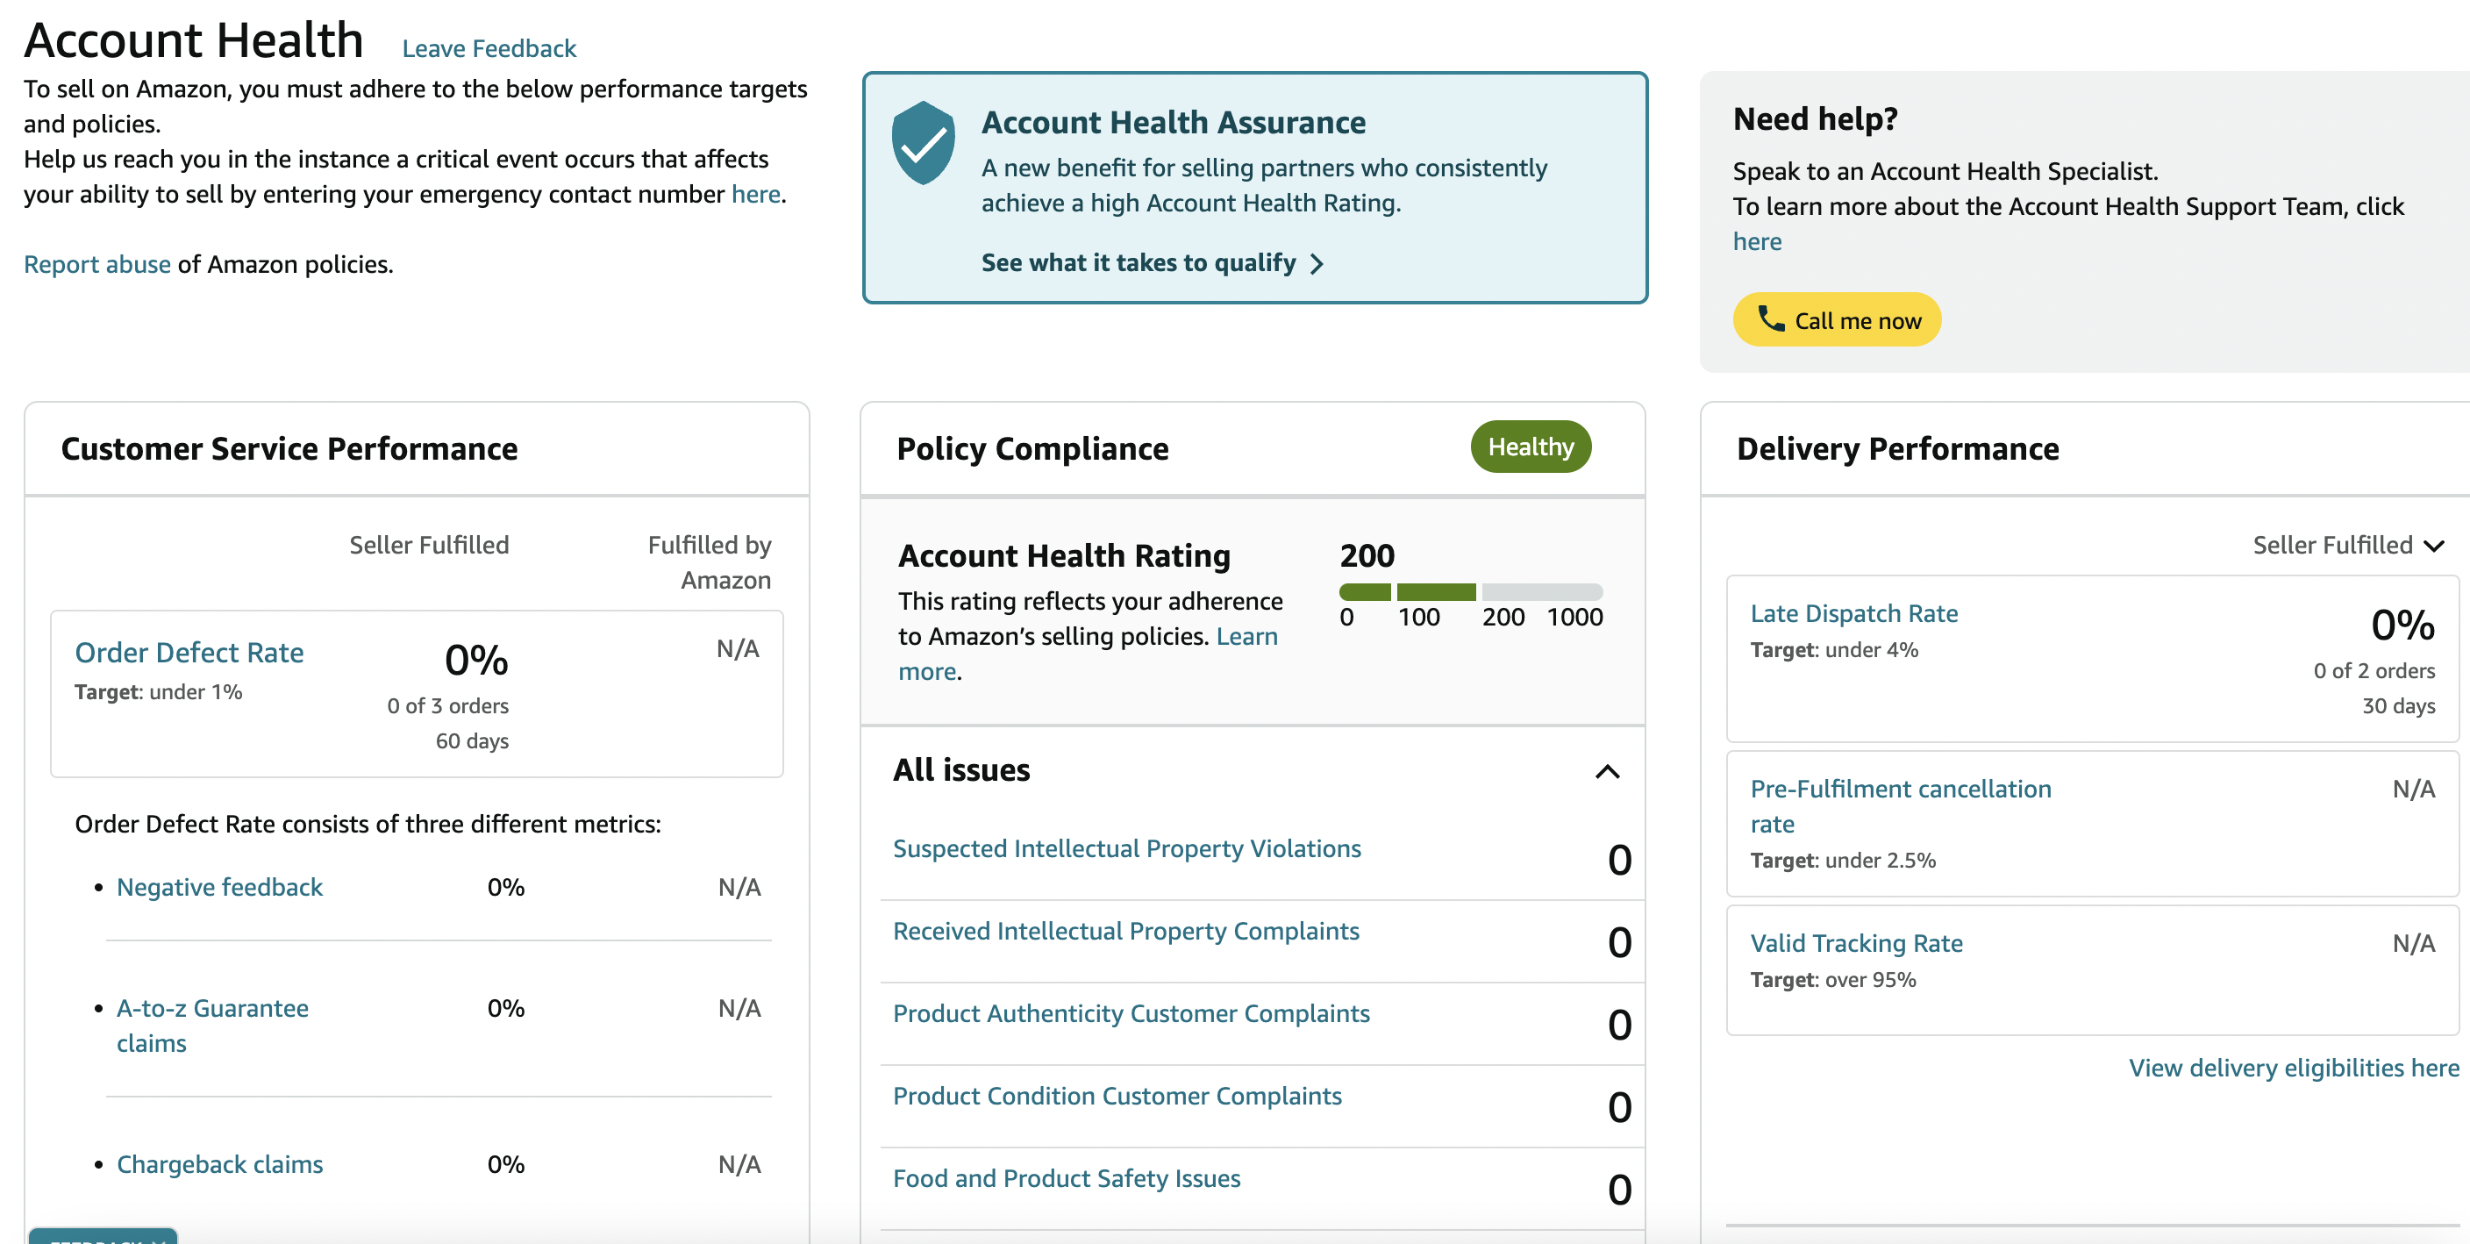
Task: Click the All issues heading
Action: (961, 770)
